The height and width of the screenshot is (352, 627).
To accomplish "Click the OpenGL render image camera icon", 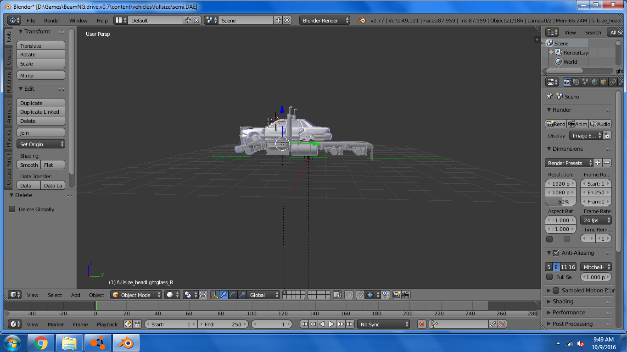I will (397, 295).
